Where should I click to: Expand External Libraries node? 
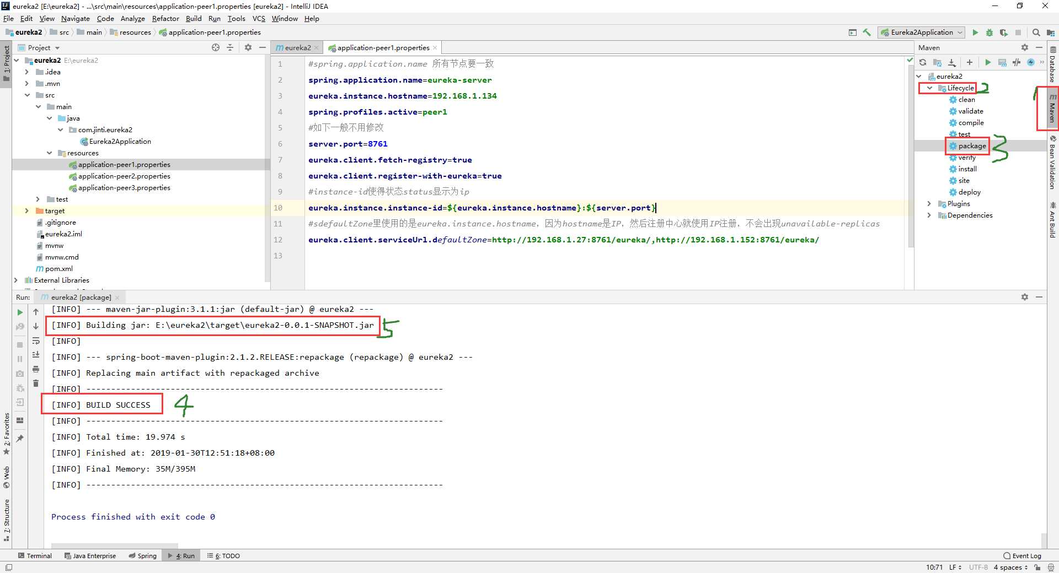pyautogui.click(x=15, y=280)
